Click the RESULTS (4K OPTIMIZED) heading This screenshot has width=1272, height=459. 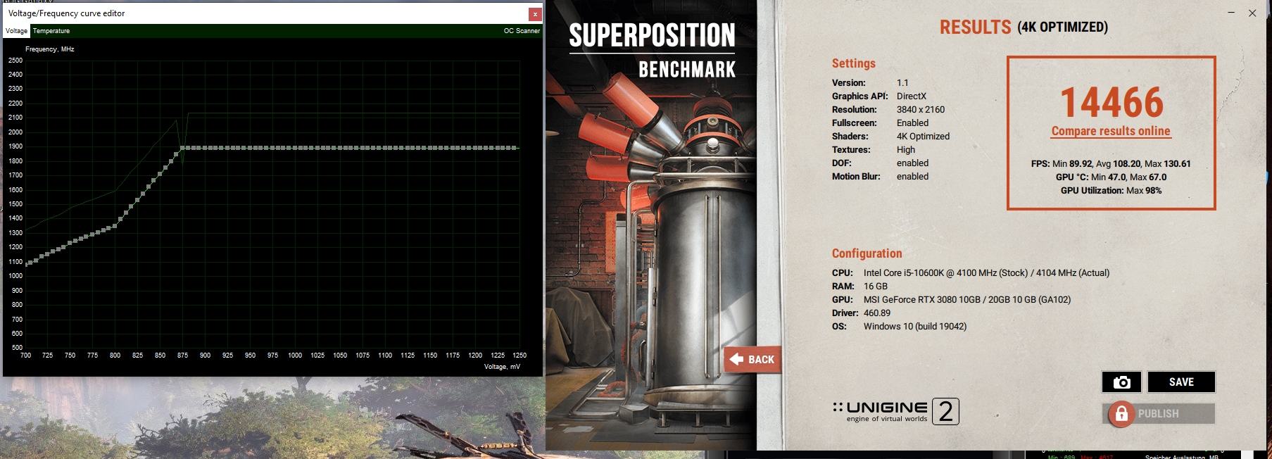point(1024,27)
